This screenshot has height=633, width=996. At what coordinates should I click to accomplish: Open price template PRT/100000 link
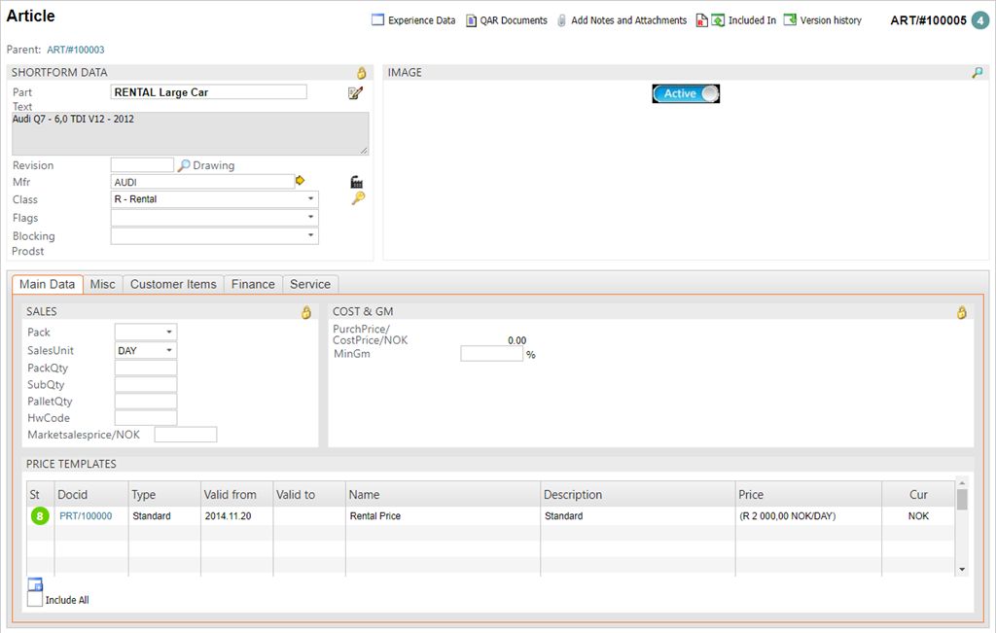click(86, 516)
